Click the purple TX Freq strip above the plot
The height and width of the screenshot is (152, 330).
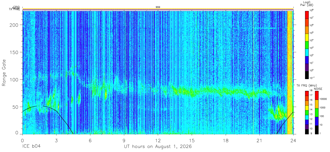158,10
